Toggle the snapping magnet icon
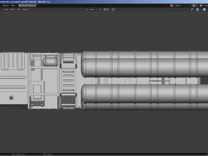The height and width of the screenshot is (156, 208). (105, 10)
